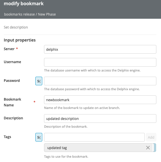This screenshot has width=161, height=162.
Task: Click into the empty Password field
Action: [100, 81]
